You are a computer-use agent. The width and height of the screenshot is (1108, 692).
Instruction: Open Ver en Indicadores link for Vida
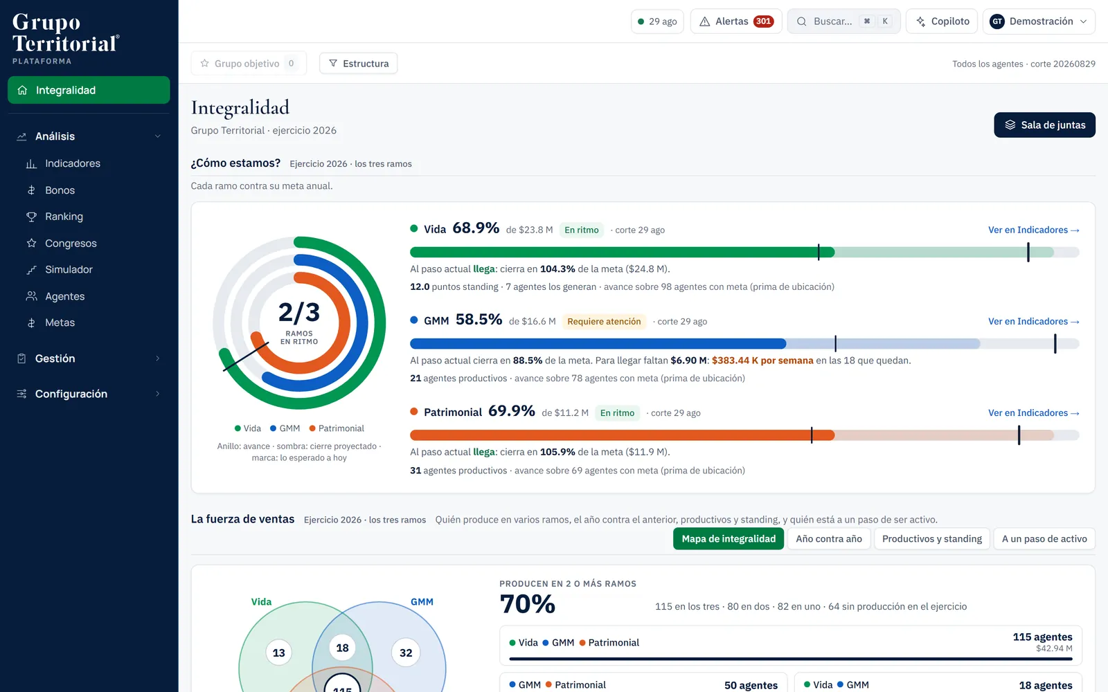click(x=1034, y=230)
